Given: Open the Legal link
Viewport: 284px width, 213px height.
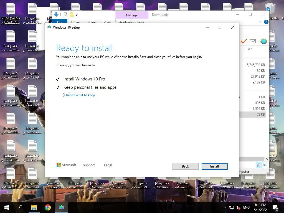Looking at the screenshot, I should (x=108, y=165).
